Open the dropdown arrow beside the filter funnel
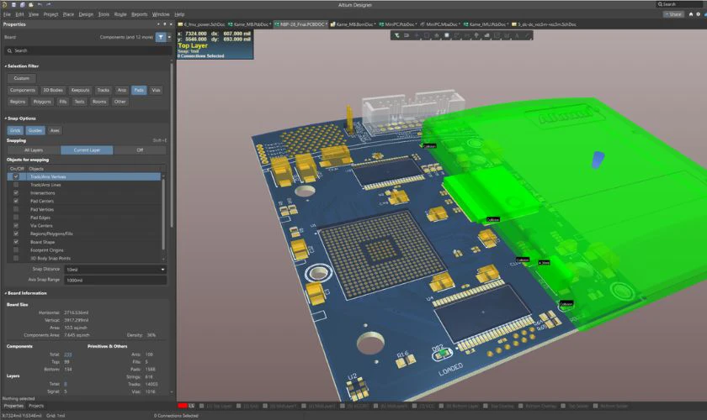This screenshot has height=420, width=707. click(169, 37)
